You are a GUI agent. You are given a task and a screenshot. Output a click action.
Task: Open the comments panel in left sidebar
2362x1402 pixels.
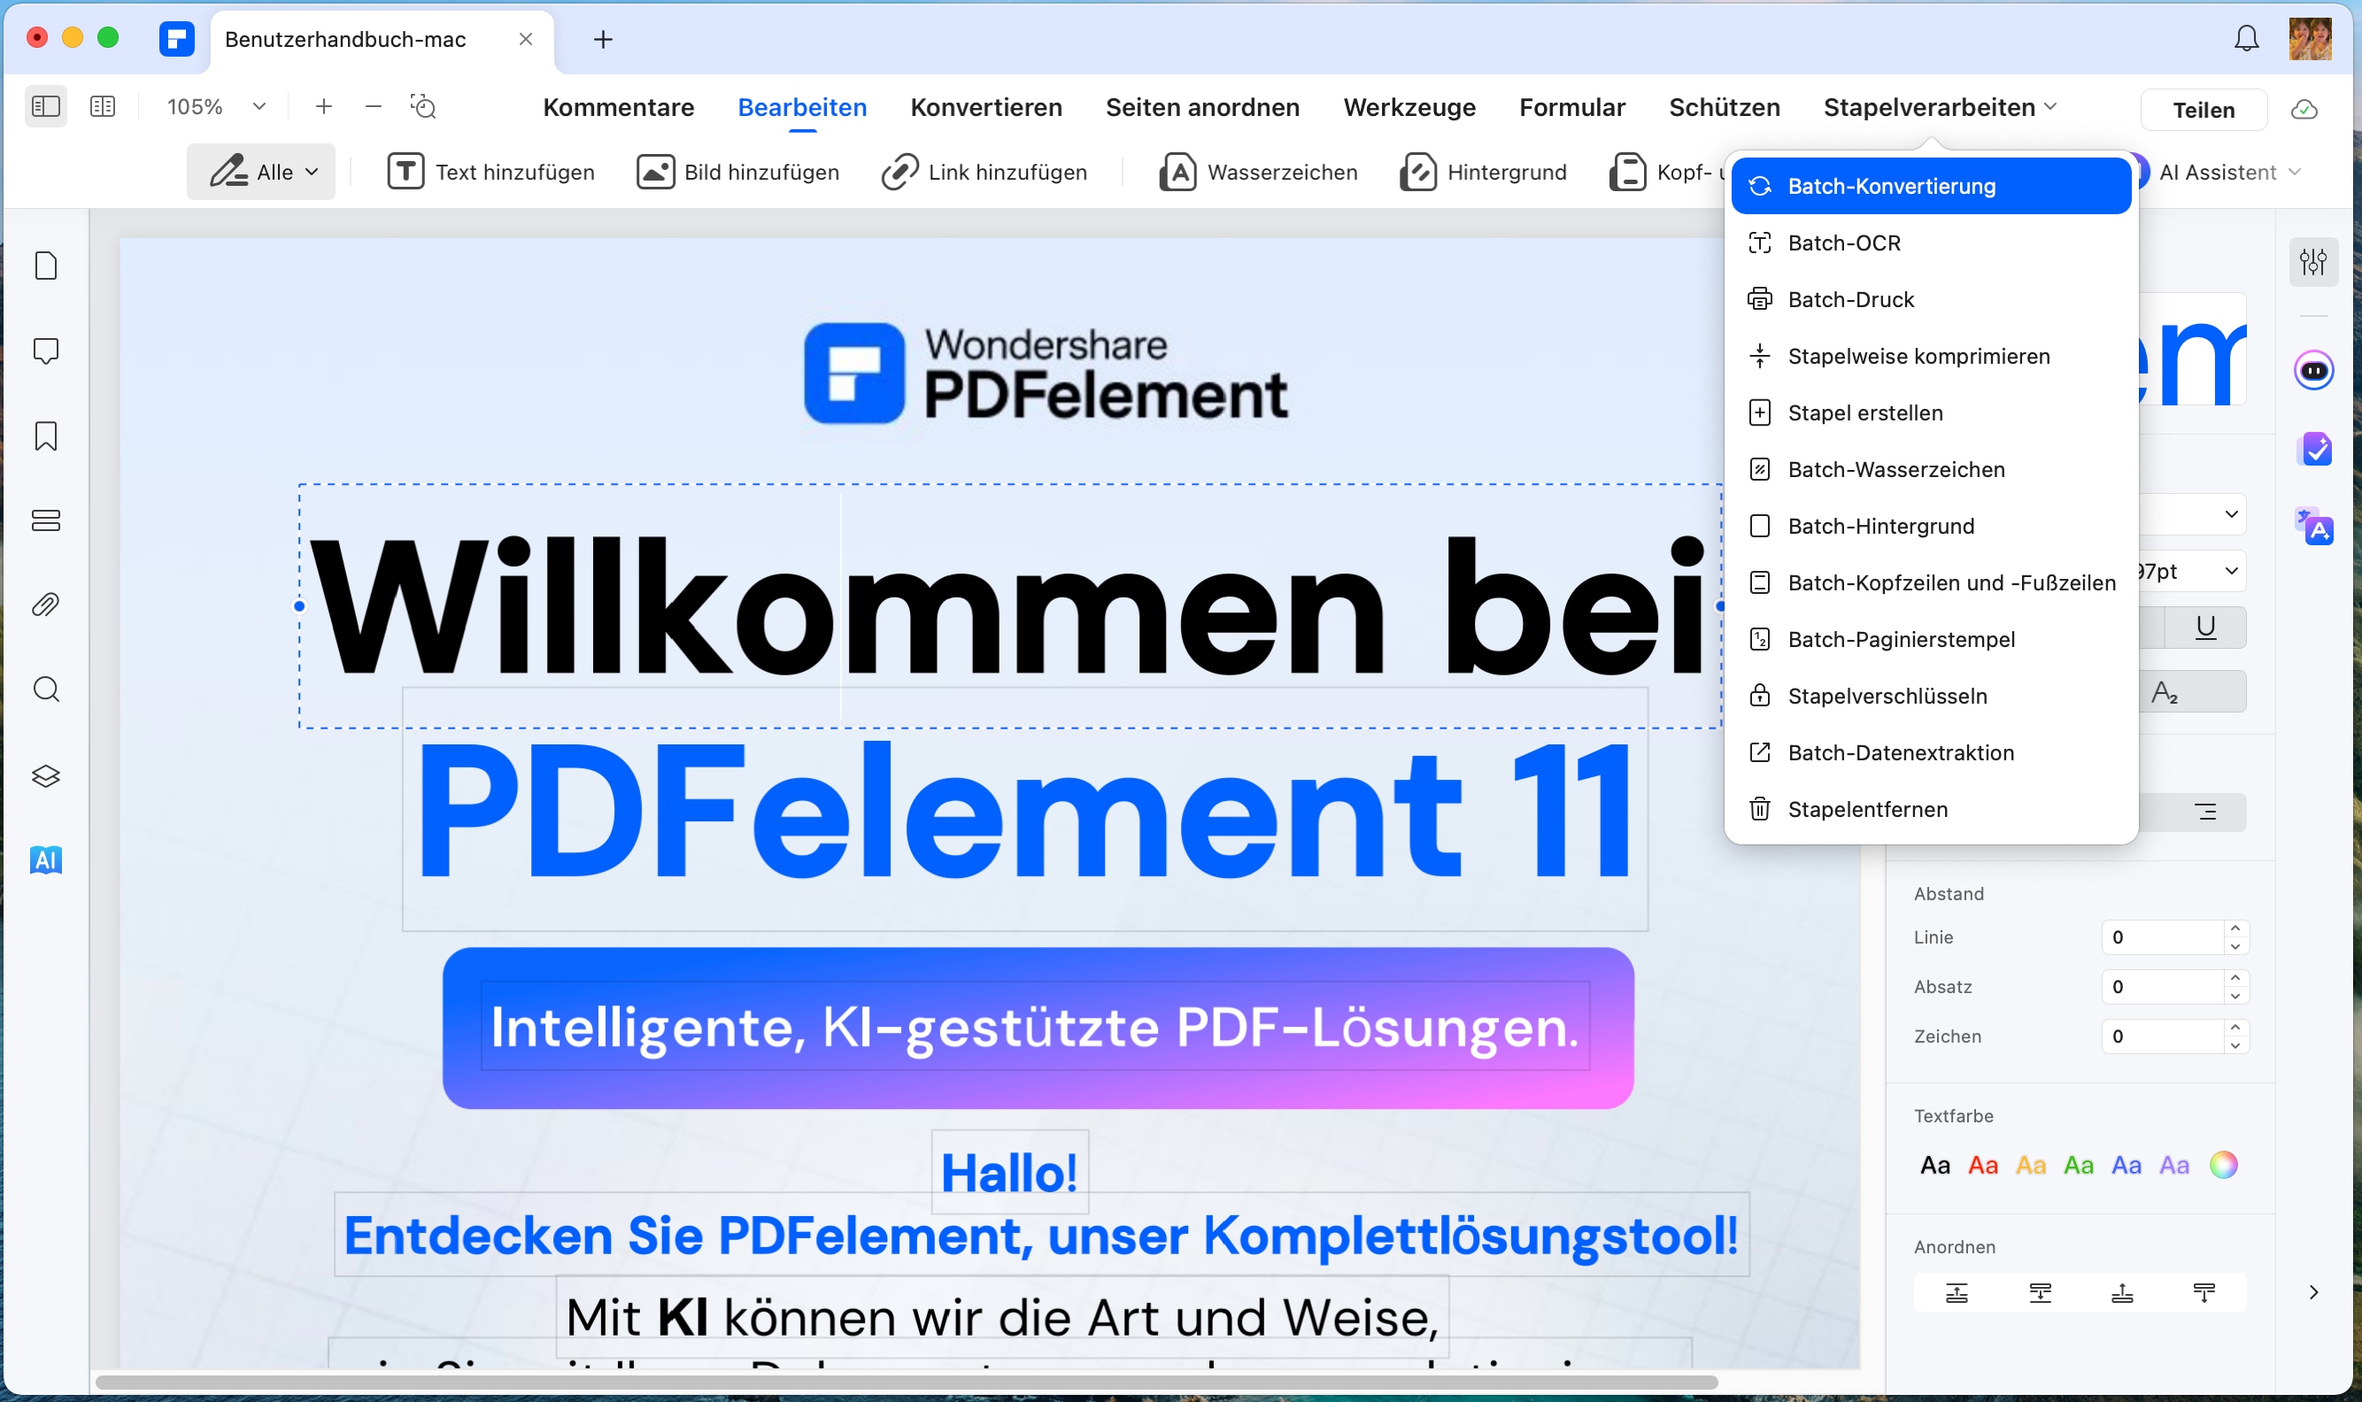(x=45, y=350)
